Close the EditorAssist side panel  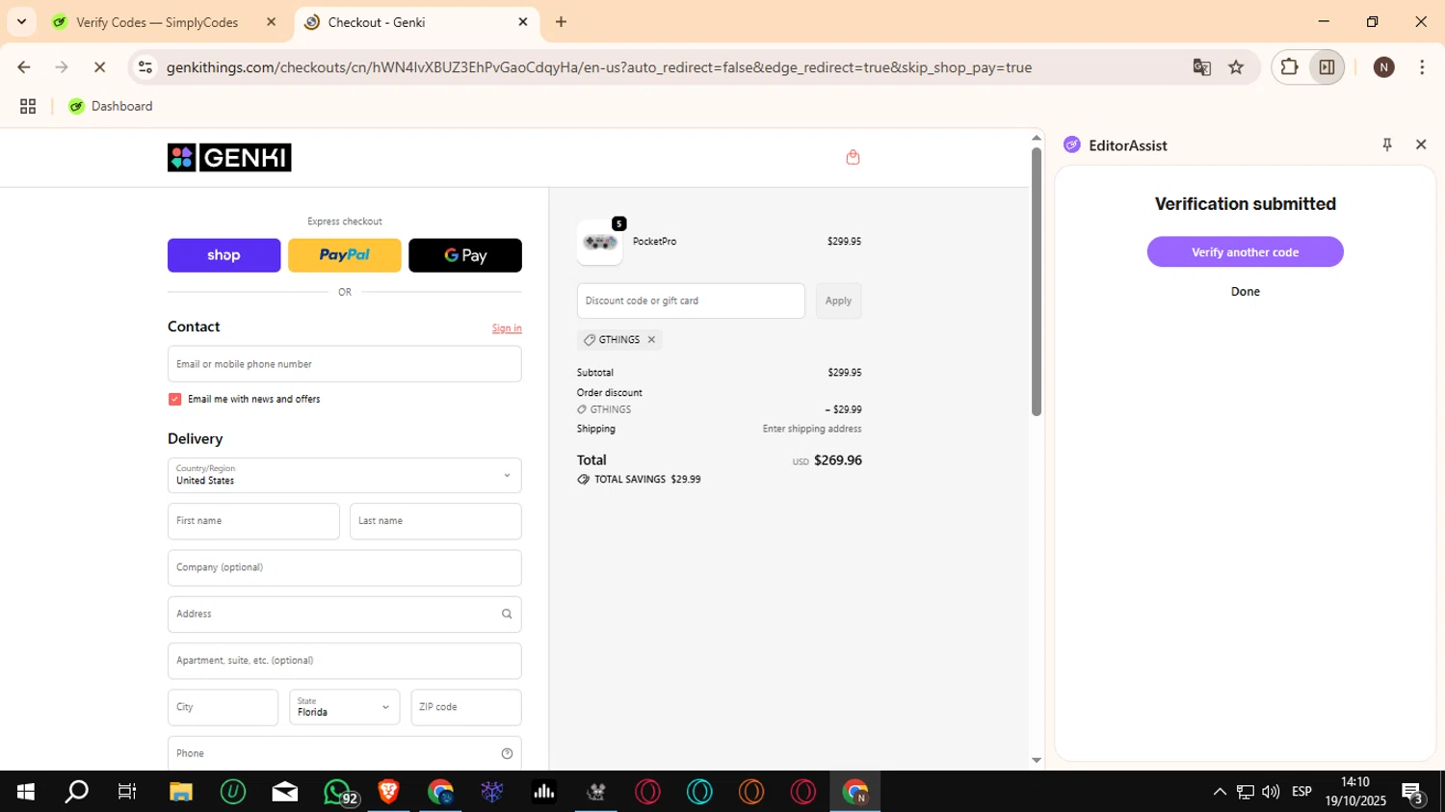[x=1421, y=144]
